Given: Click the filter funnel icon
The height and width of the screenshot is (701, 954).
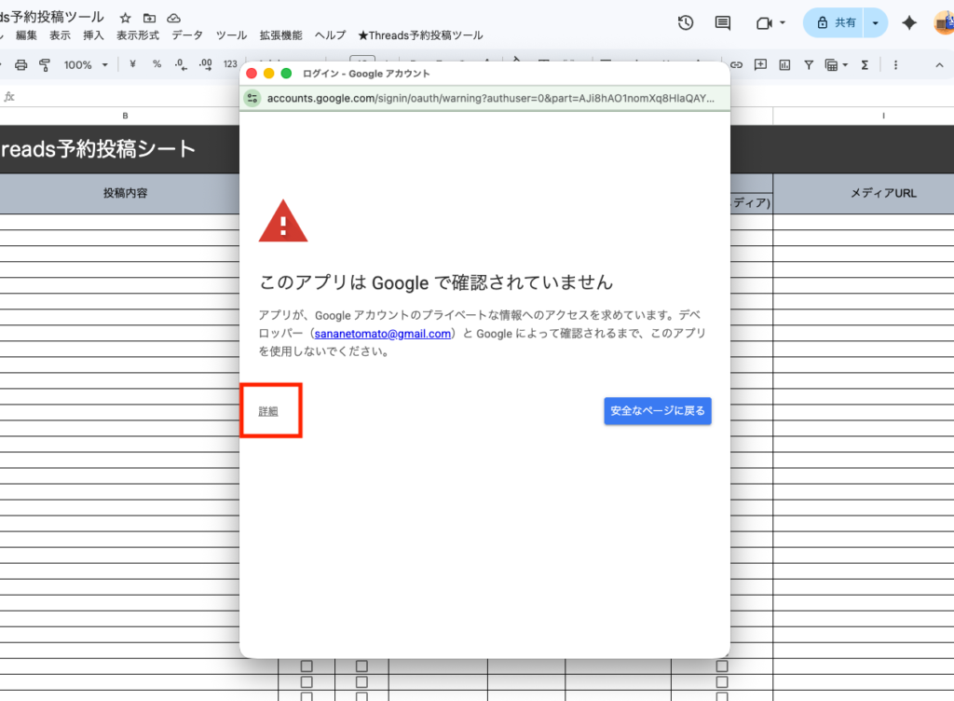Looking at the screenshot, I should click(x=808, y=65).
